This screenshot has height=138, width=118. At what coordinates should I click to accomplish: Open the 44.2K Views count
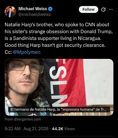63,129
